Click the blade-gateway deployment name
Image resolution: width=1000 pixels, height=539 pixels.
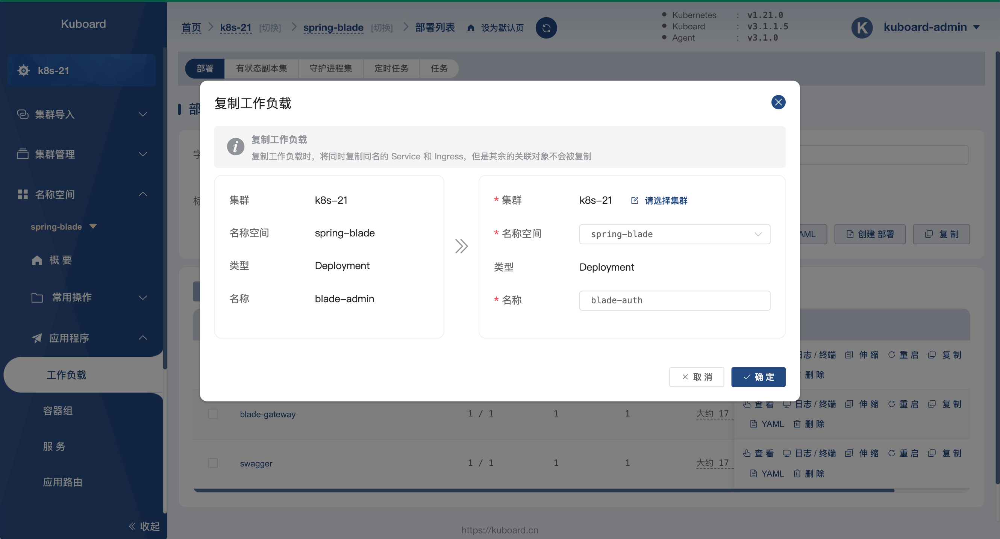(267, 414)
